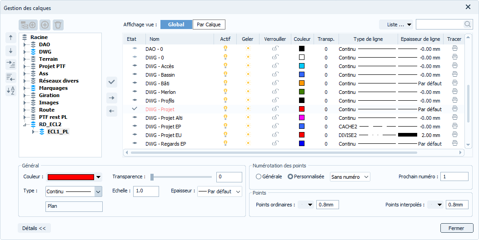Click the Détails << button

(34, 228)
